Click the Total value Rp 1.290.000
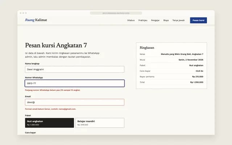The height and width of the screenshot is (145, 232). pos(196,82)
